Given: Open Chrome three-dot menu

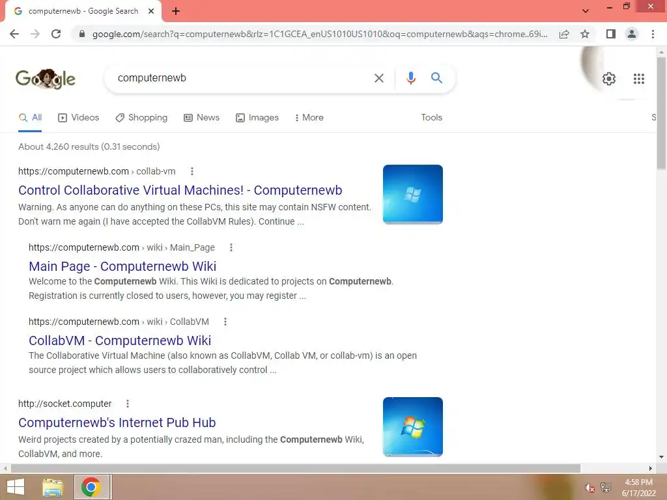Looking at the screenshot, I should 653,34.
